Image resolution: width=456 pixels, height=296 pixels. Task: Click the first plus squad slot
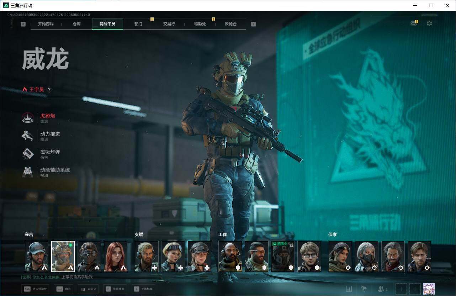(x=401, y=289)
